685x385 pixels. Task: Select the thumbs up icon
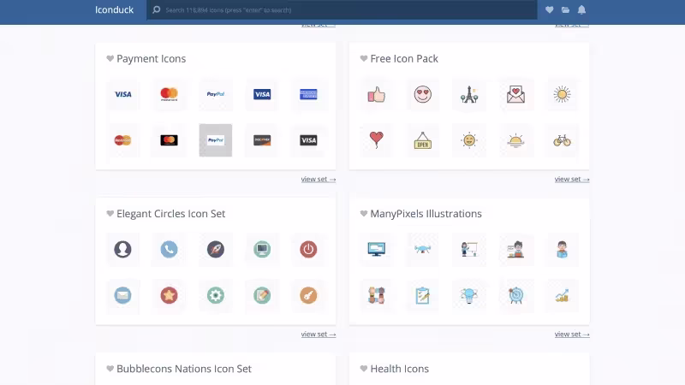(376, 94)
